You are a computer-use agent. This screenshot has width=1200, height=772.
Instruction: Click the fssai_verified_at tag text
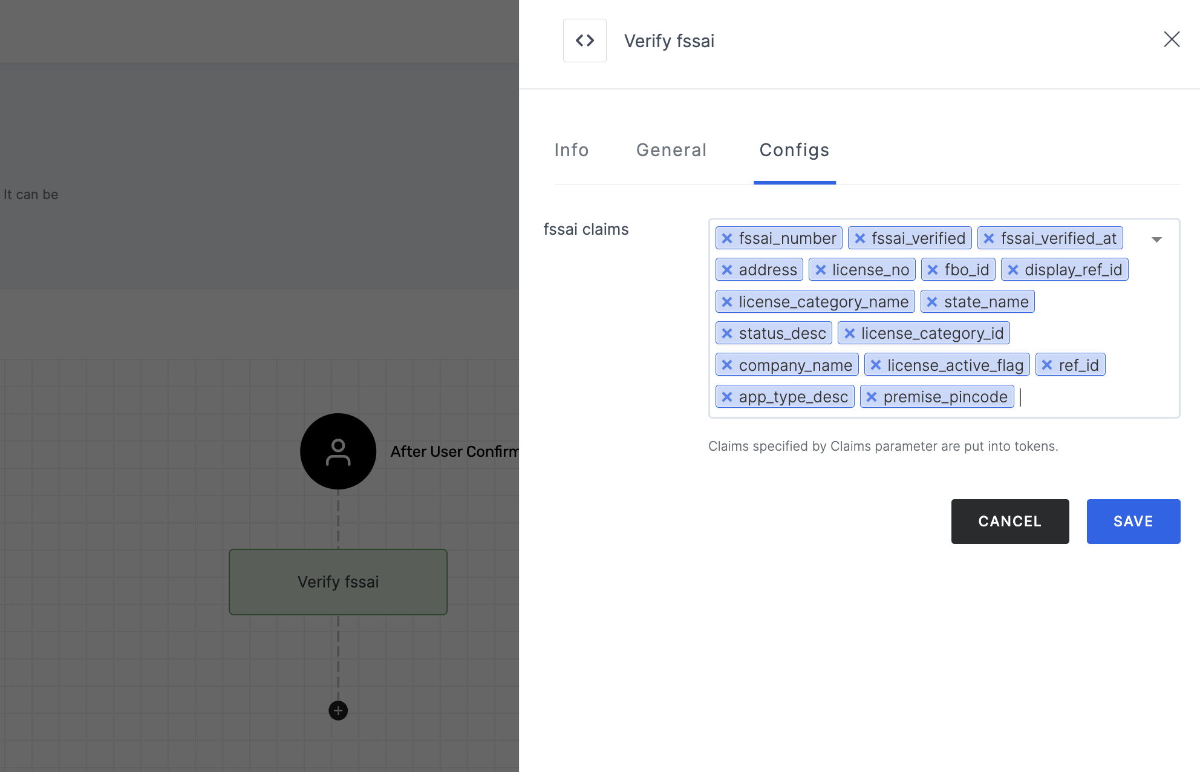(1059, 238)
